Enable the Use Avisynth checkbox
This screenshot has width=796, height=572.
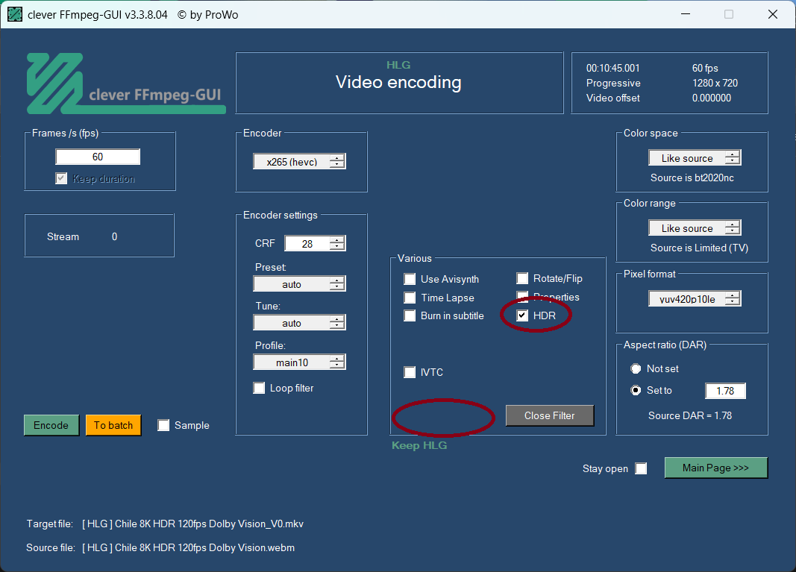(x=410, y=279)
